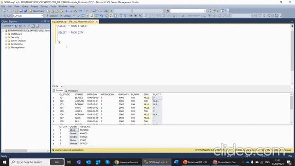Click Specify Values for Template Parameters icon
The width and height of the screenshot is (295, 166).
141,16
